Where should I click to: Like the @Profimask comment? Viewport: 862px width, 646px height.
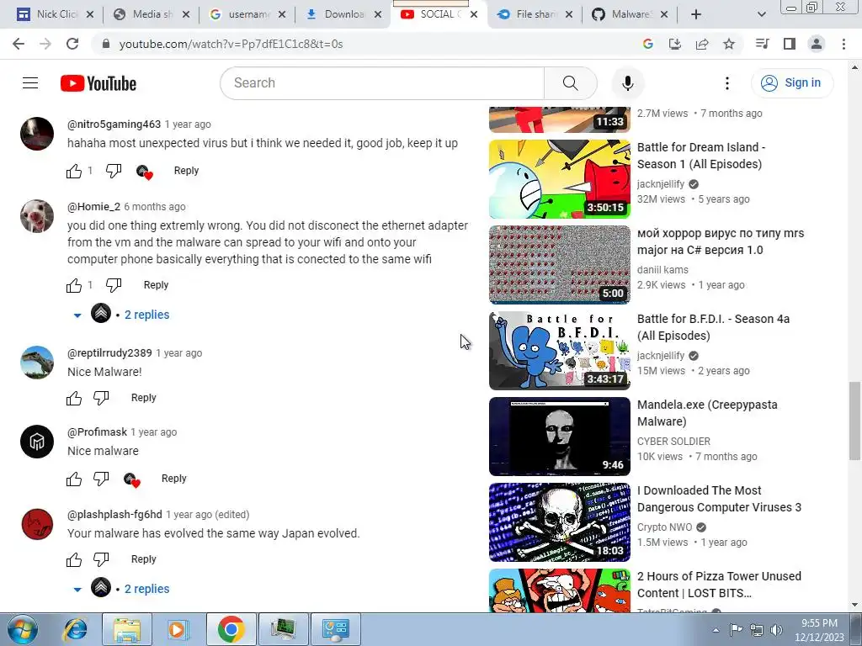coord(74,479)
